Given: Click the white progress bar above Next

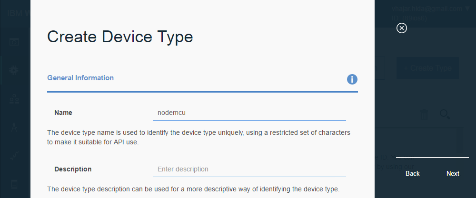Looking at the screenshot, I should 432,158.
